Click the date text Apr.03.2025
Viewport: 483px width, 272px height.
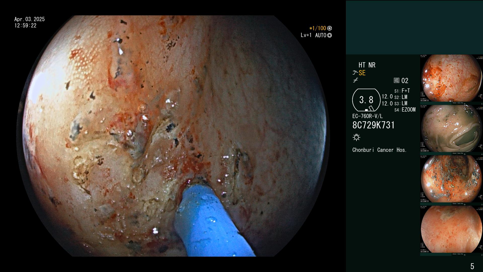point(29,19)
